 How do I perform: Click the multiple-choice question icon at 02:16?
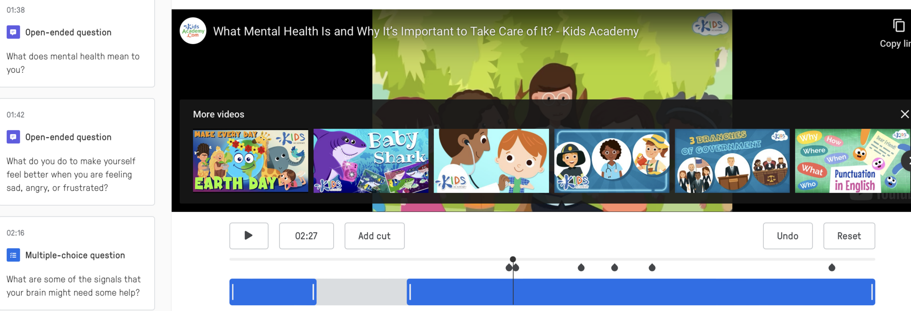(x=13, y=255)
